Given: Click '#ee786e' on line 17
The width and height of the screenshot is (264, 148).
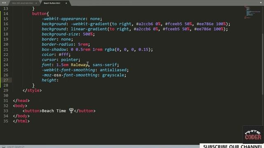Looking at the screenshot, I should click(x=203, y=29).
